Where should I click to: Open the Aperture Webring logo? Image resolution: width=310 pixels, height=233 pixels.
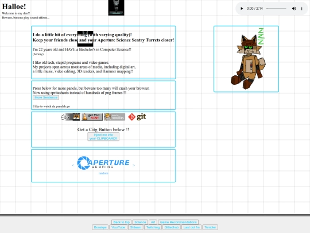(103, 163)
